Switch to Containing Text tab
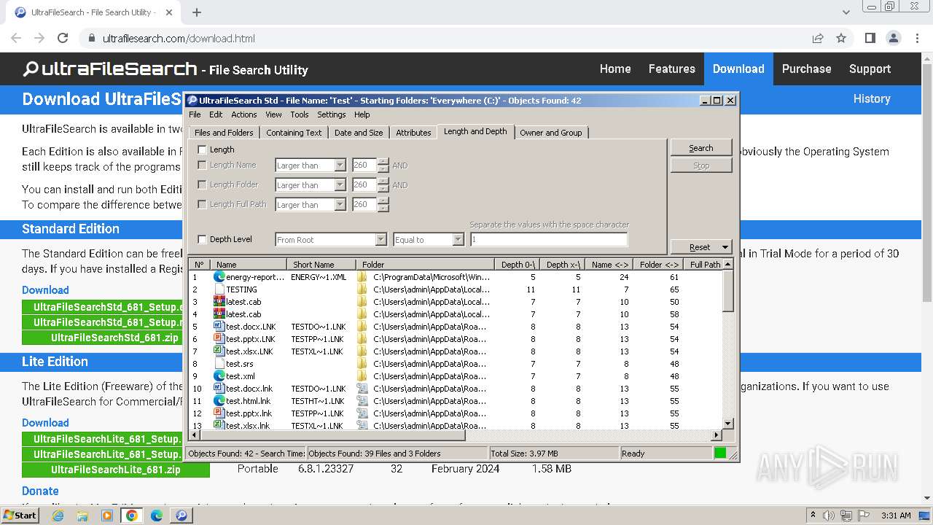This screenshot has width=933, height=525. click(294, 133)
